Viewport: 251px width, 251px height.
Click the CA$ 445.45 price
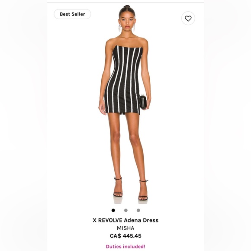[125, 236]
